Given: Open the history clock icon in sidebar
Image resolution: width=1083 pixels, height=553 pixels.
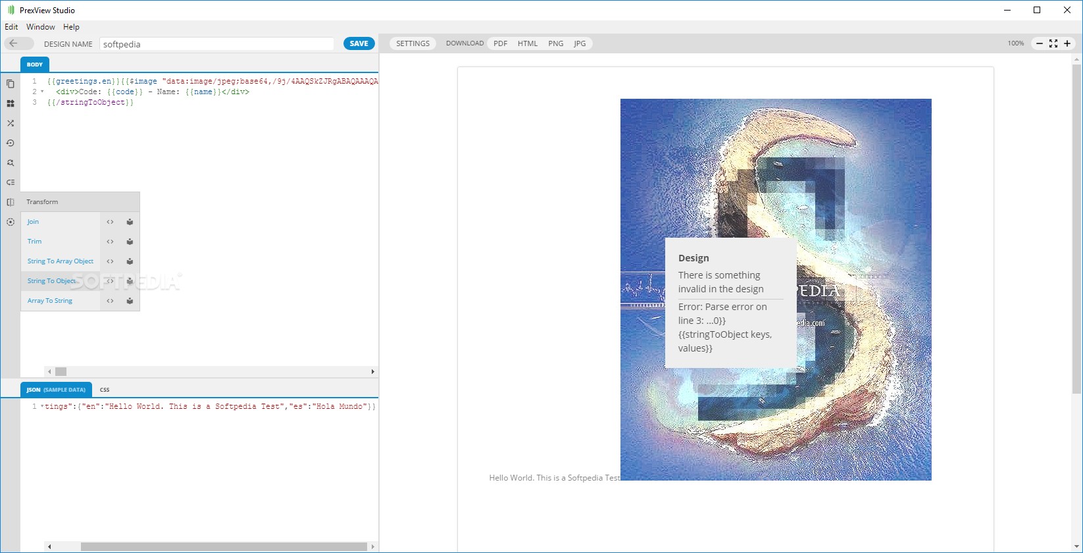Looking at the screenshot, I should (11, 143).
